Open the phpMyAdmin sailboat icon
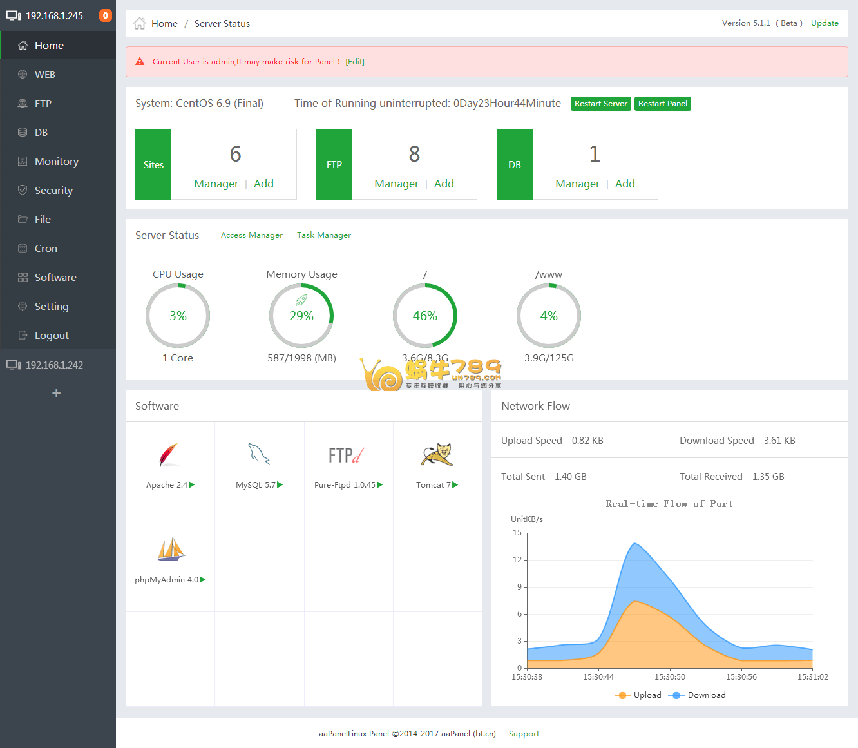Viewport: 858px width, 748px height. point(171,550)
